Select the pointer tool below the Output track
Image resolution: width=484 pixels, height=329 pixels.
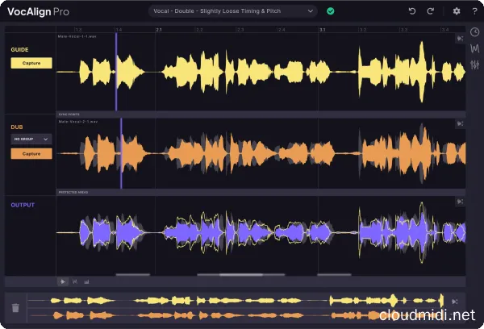(x=63, y=281)
